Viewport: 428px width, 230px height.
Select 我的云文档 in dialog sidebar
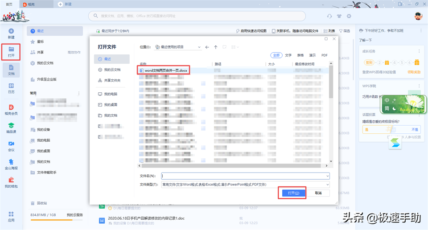[112, 70]
